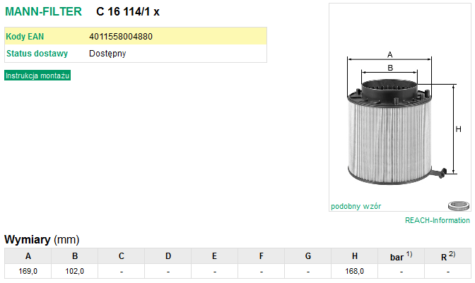475x283 pixels.
Task: Select the Kody EAN row label
Action: 25,36
